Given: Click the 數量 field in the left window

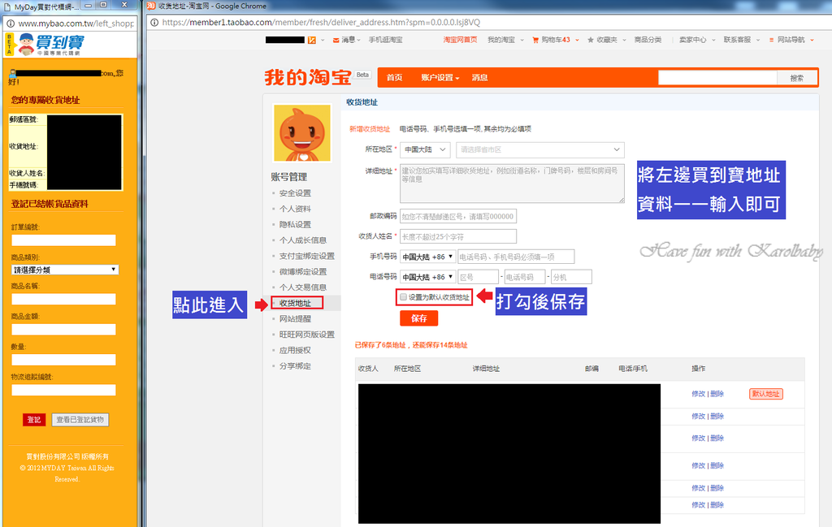Looking at the screenshot, I should [x=63, y=360].
